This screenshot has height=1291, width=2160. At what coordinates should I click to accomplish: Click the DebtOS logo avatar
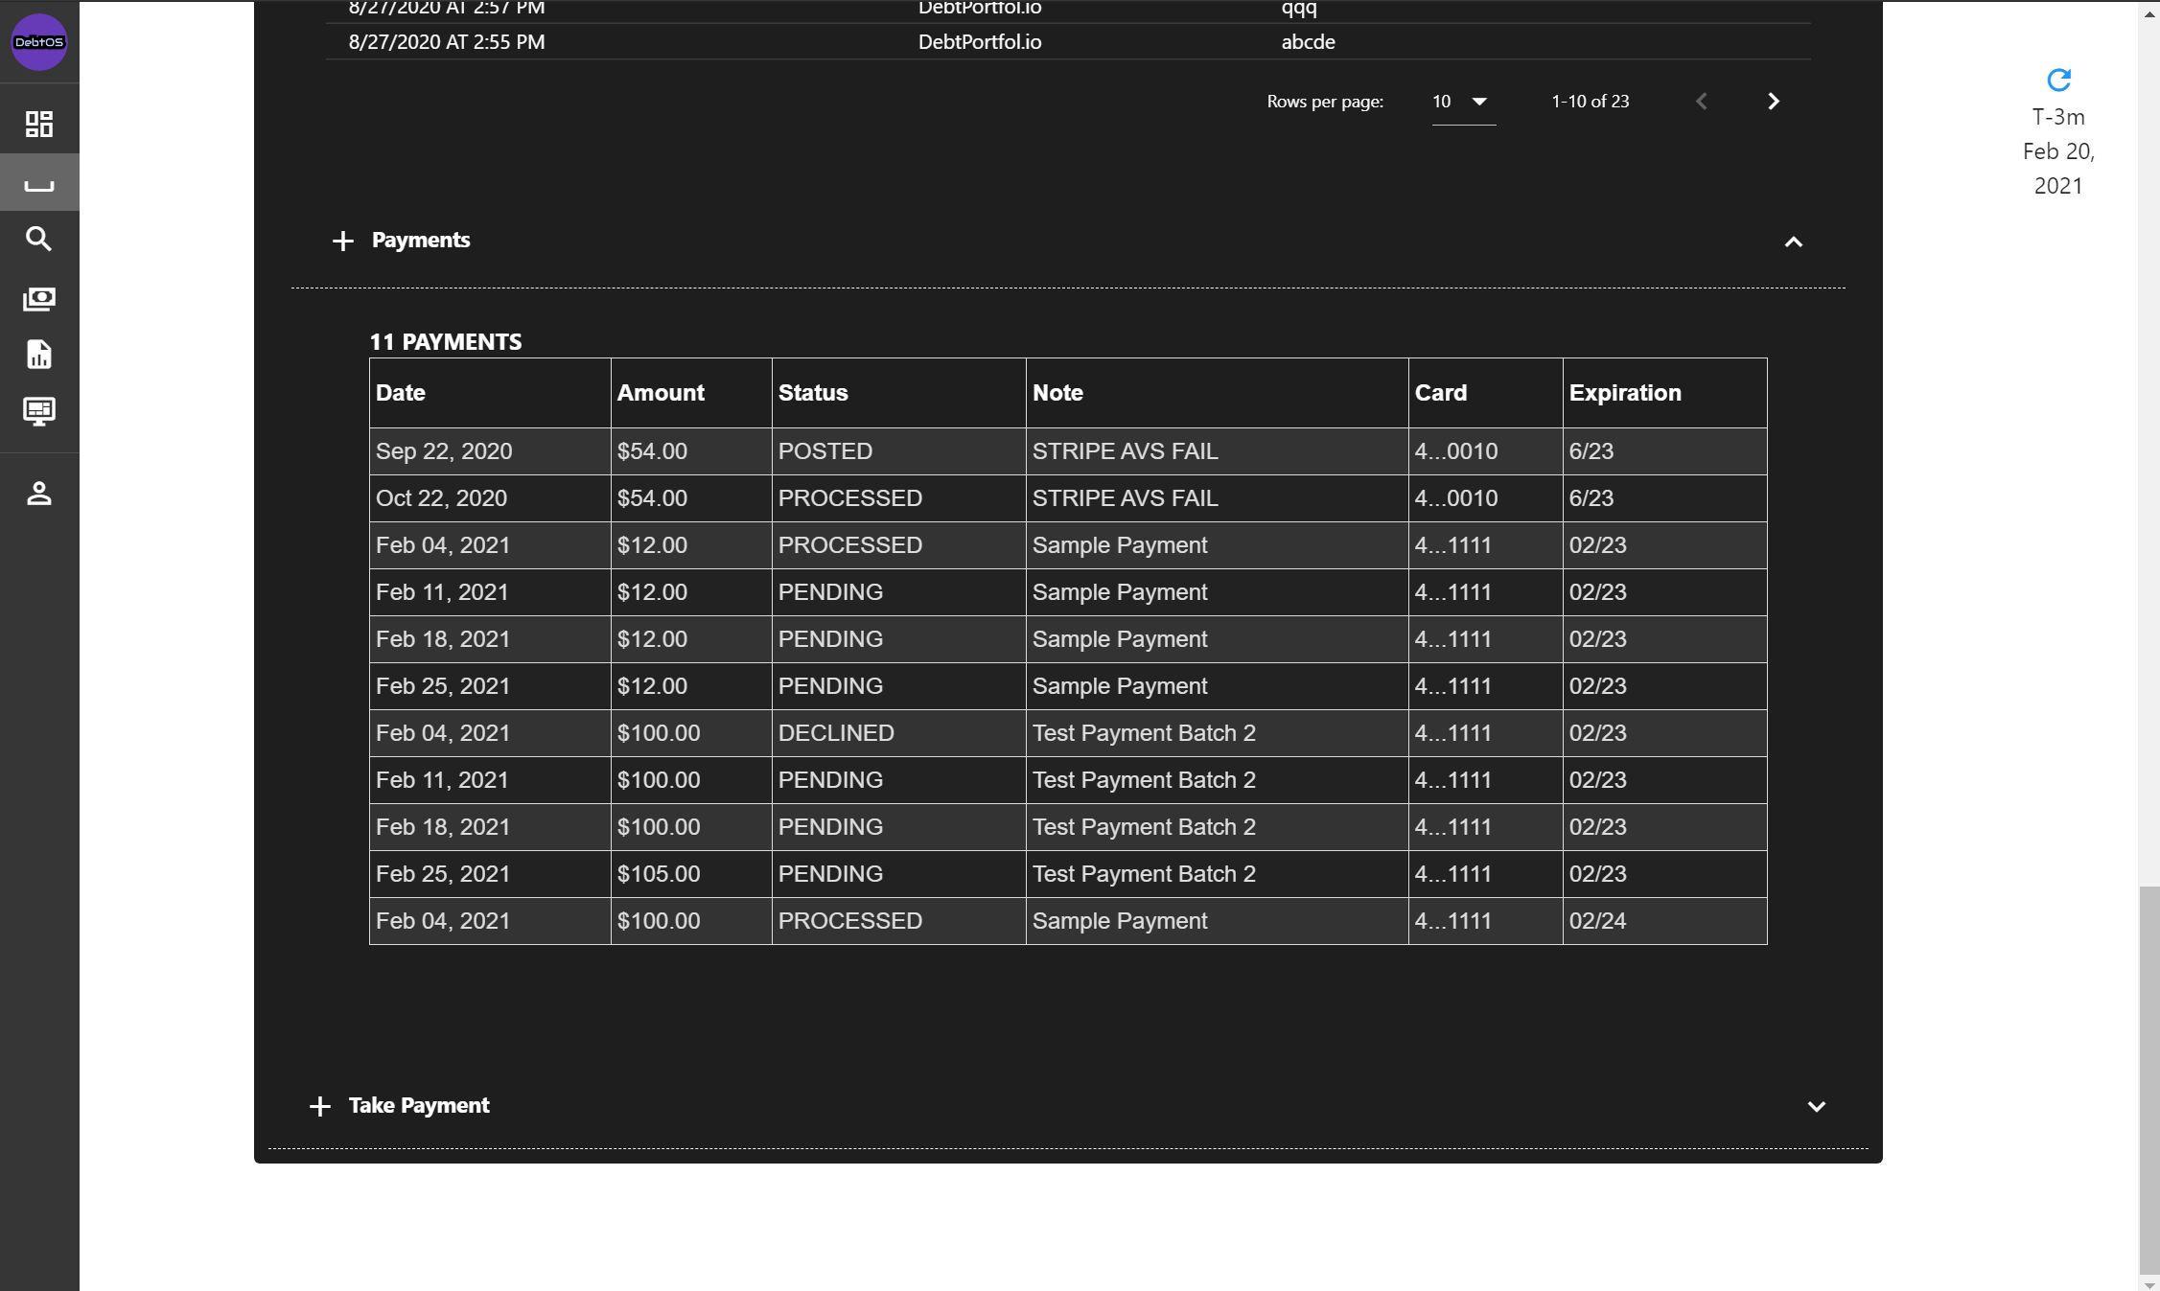coord(39,42)
